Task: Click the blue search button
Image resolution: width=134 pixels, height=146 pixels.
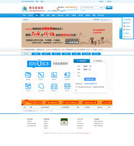Action: (109, 7)
